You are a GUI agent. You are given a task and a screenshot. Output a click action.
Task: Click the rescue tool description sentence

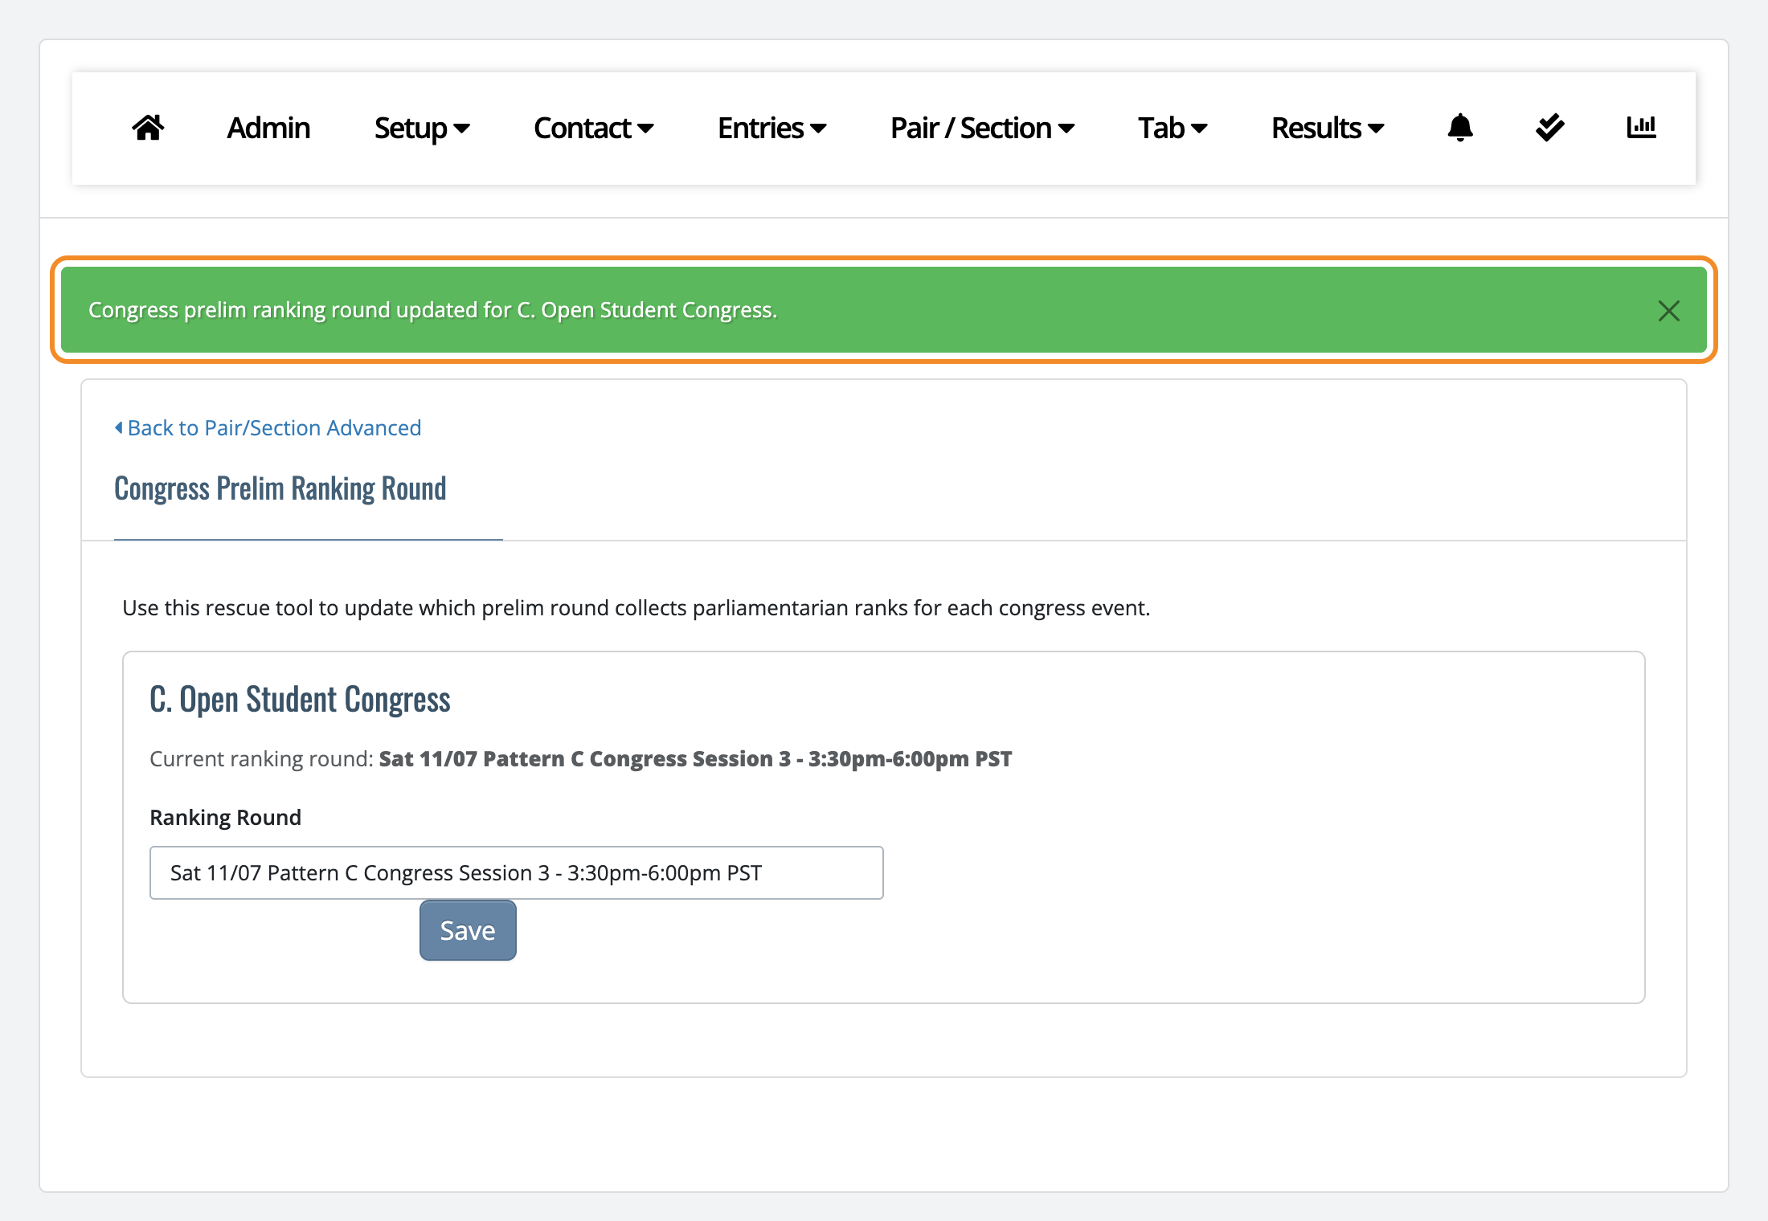point(636,608)
